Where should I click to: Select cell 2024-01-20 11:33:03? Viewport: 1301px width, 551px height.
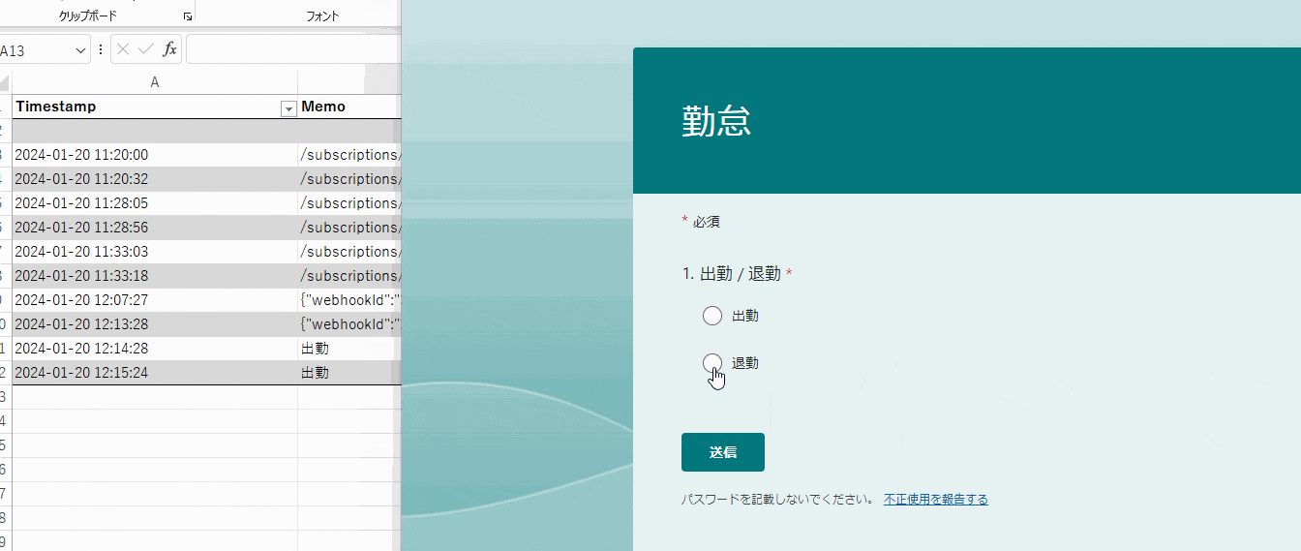(x=155, y=252)
